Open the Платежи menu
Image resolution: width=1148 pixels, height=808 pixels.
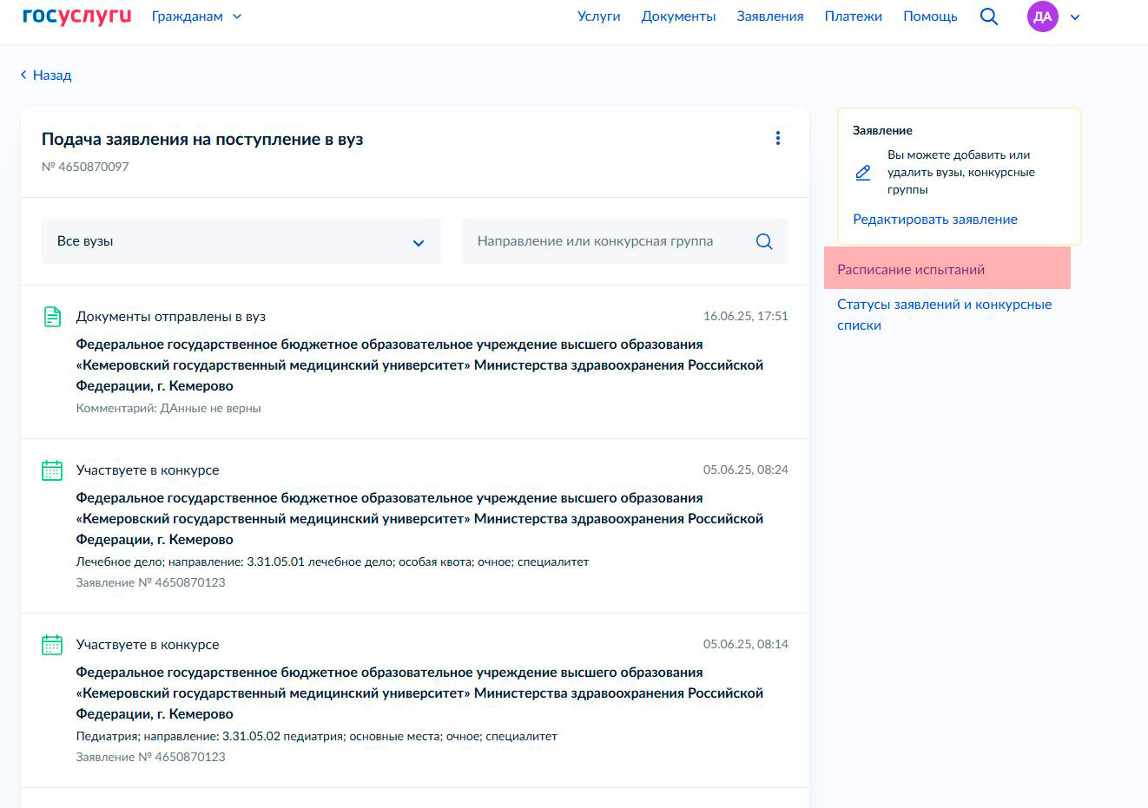pyautogui.click(x=853, y=16)
